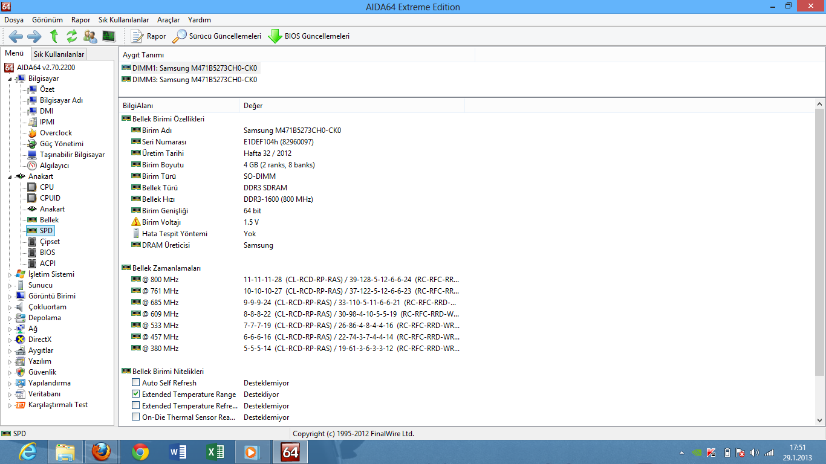This screenshot has width=826, height=464.
Task: Open BIOS Güncellemeleri toolbar button
Action: [x=309, y=36]
